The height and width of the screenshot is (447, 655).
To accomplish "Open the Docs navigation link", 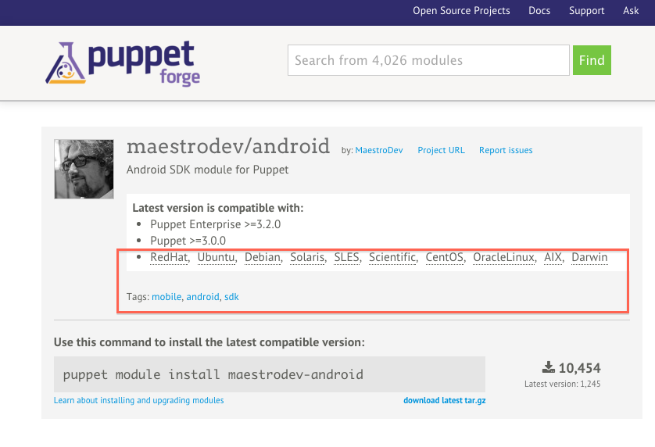I will (539, 11).
